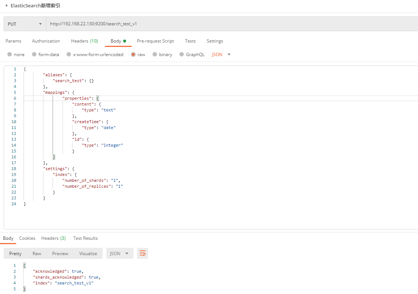Select the none body type radio
418x294 pixels.
tap(10, 54)
